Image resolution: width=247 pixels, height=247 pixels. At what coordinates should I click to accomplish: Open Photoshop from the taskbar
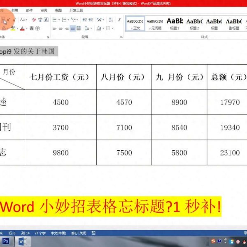click(7, 241)
